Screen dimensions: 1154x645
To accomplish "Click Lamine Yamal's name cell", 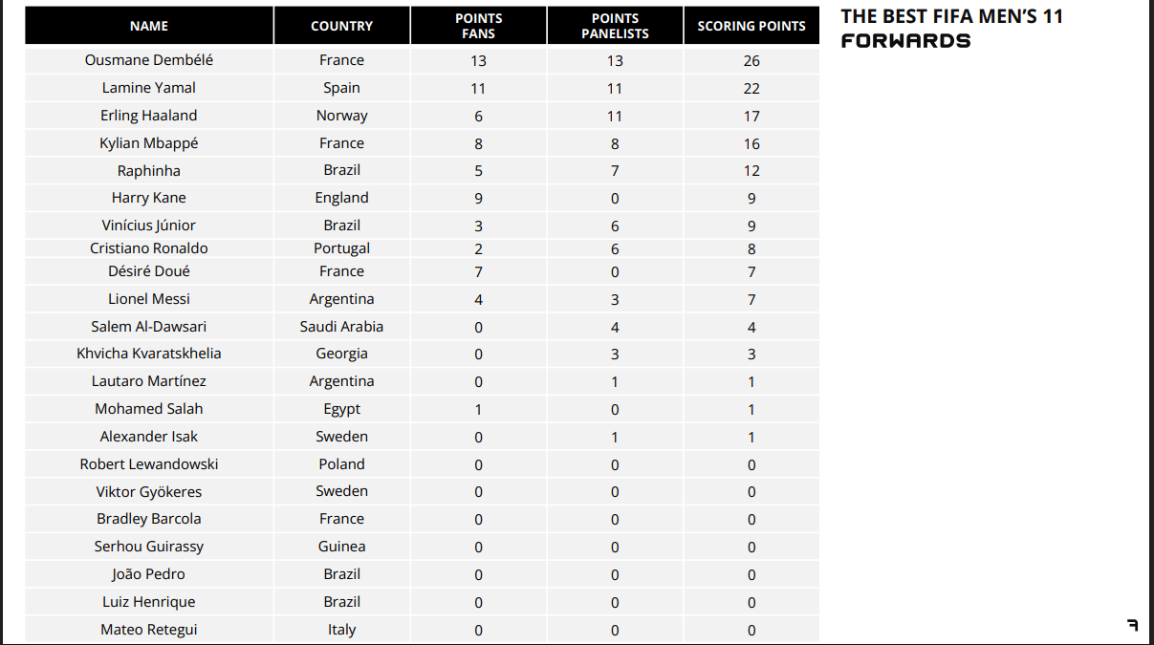I will pyautogui.click(x=149, y=88).
